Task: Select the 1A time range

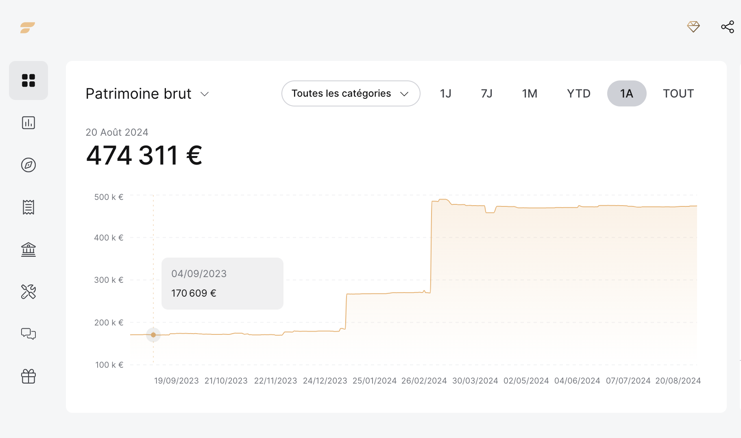Action: coord(627,93)
